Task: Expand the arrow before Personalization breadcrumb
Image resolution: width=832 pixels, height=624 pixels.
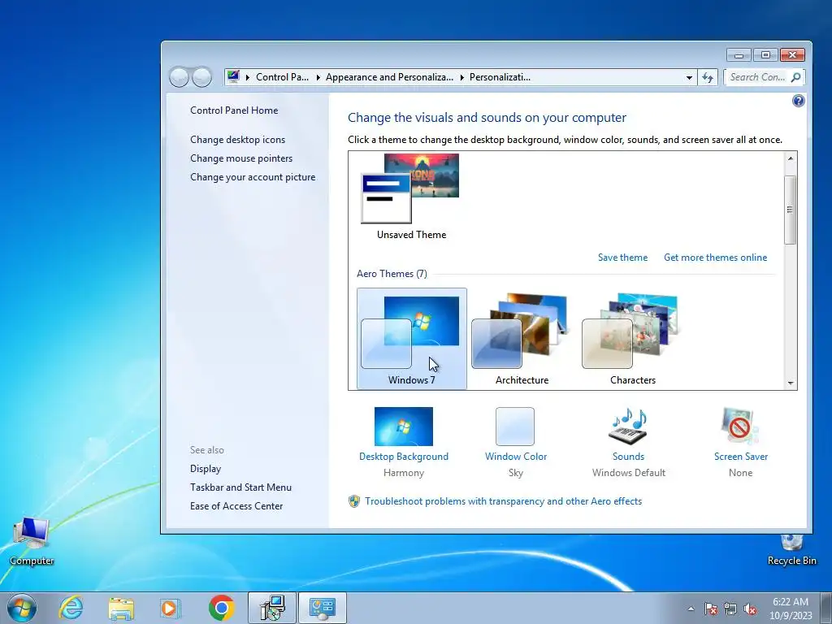Action: pyautogui.click(x=461, y=77)
